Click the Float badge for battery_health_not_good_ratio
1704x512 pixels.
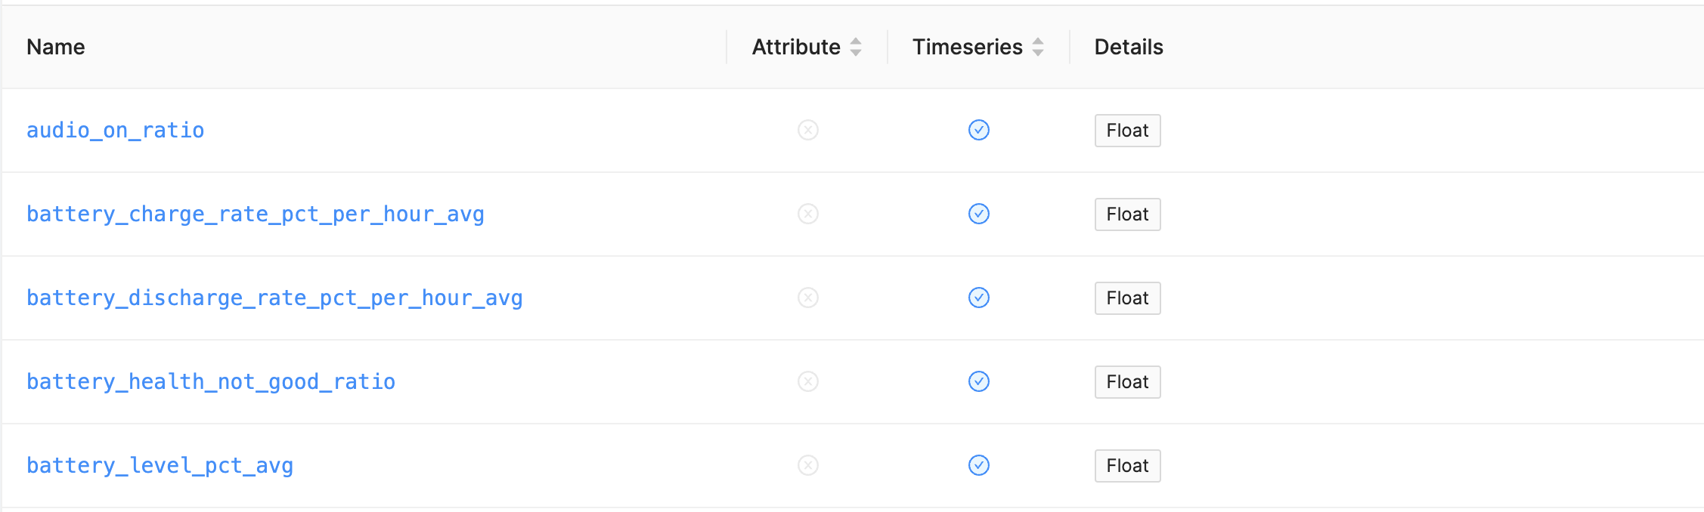pos(1127,382)
